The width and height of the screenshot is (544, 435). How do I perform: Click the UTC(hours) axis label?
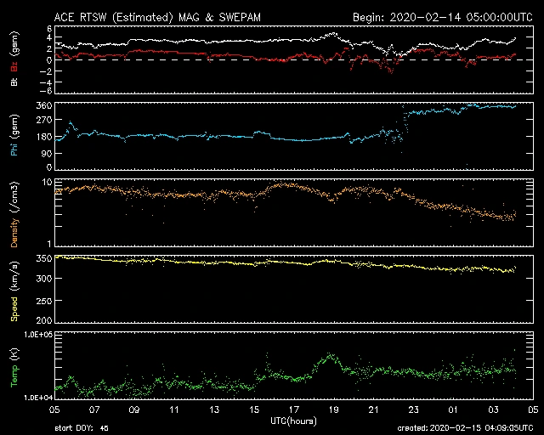pyautogui.click(x=295, y=419)
